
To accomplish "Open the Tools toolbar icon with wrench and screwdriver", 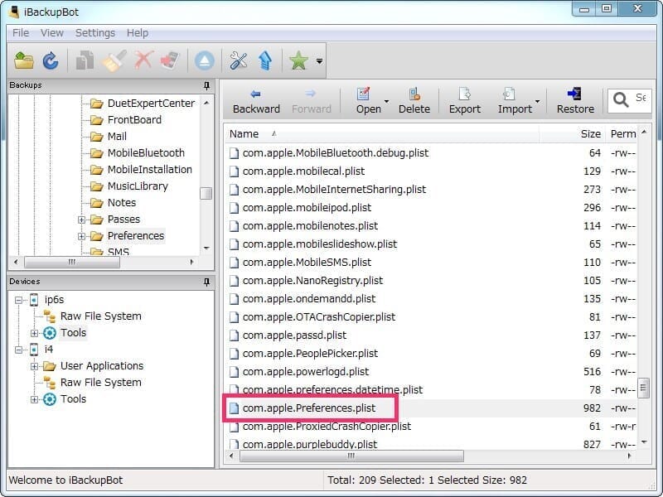I will click(x=239, y=60).
